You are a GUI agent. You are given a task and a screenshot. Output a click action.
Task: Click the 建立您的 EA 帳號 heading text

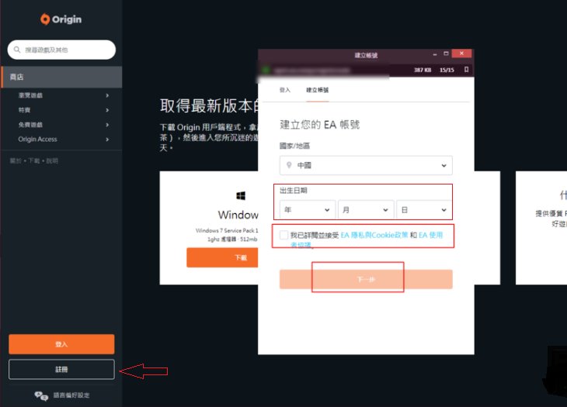click(x=320, y=125)
